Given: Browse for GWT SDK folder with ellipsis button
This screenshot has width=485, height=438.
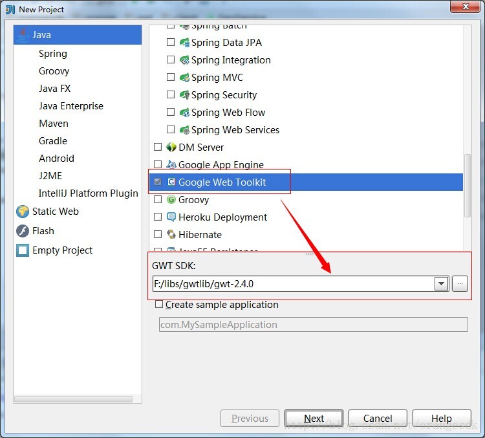Looking at the screenshot, I should 460,283.
